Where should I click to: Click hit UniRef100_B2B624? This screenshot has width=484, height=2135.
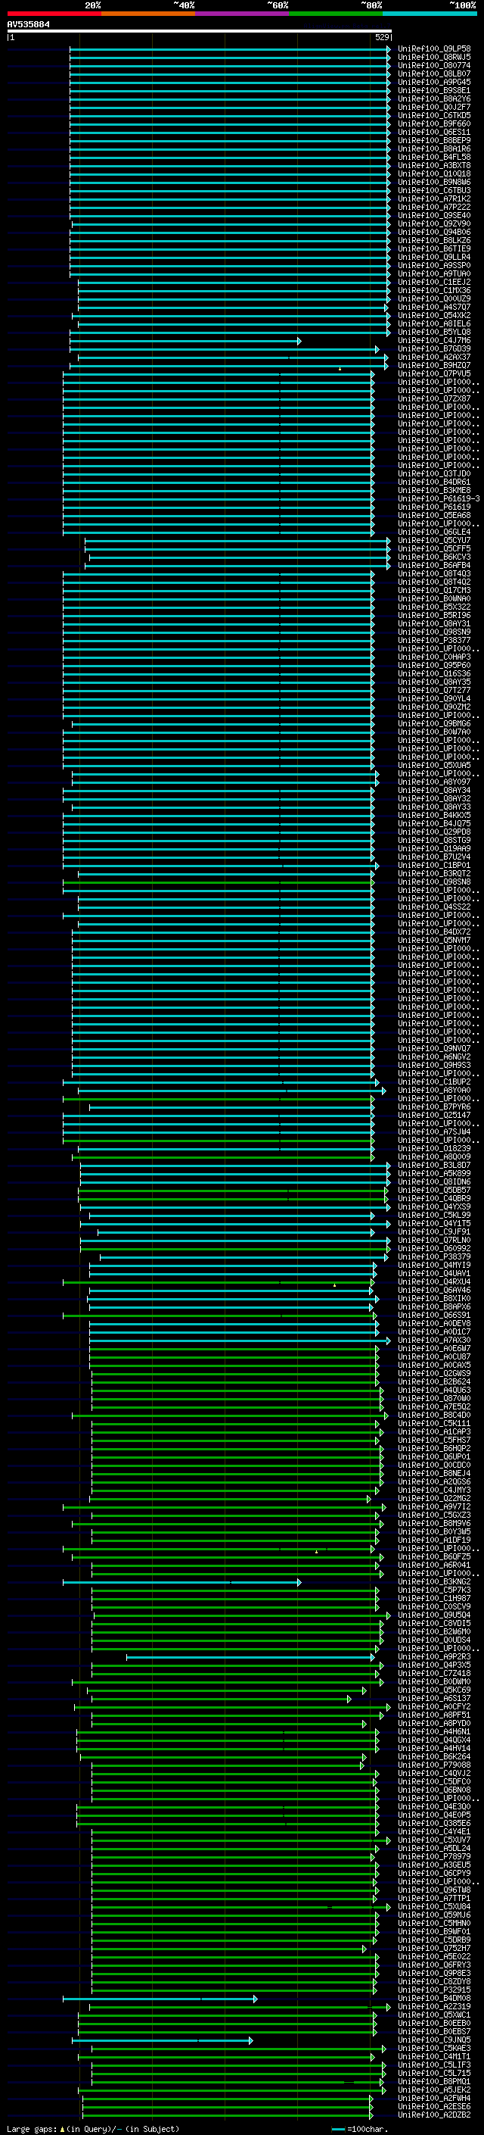(x=434, y=1381)
